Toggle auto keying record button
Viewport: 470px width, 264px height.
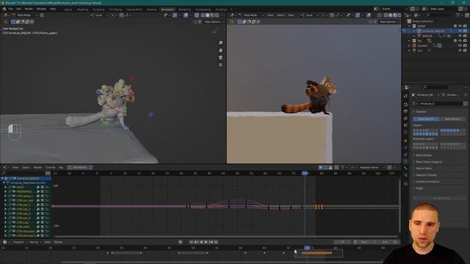(x=180, y=242)
